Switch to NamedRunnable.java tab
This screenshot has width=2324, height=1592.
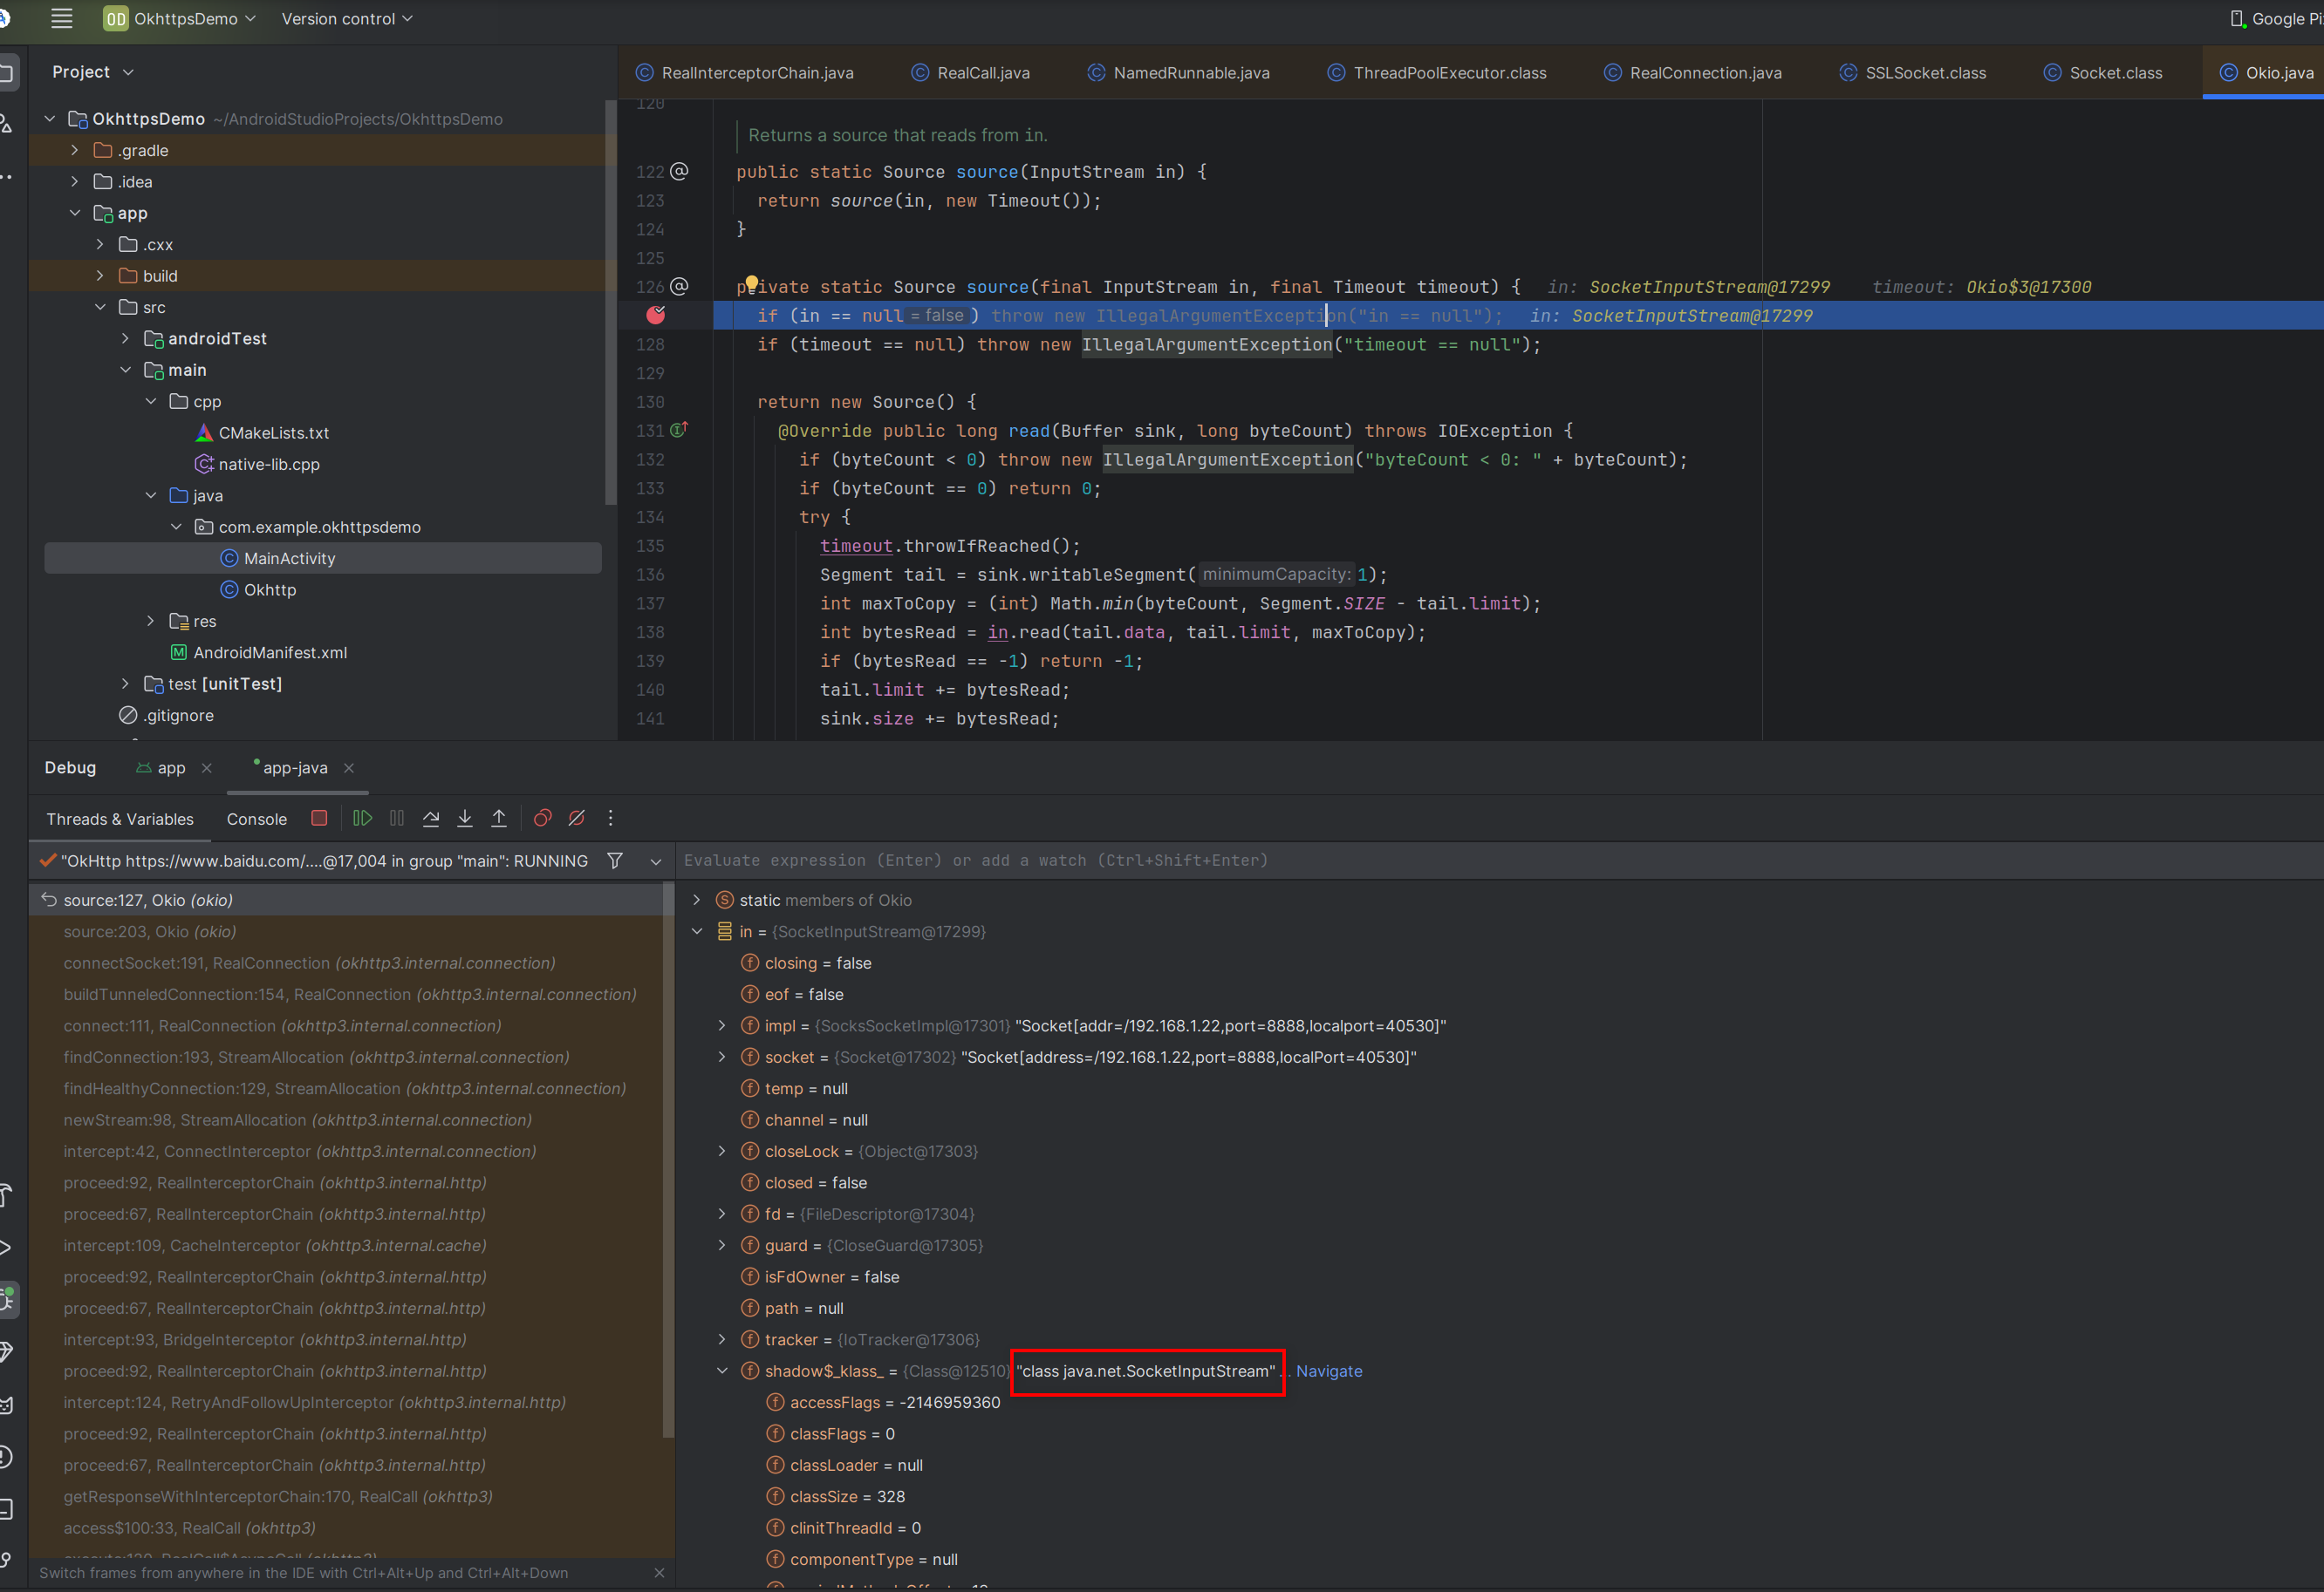pos(1178,72)
